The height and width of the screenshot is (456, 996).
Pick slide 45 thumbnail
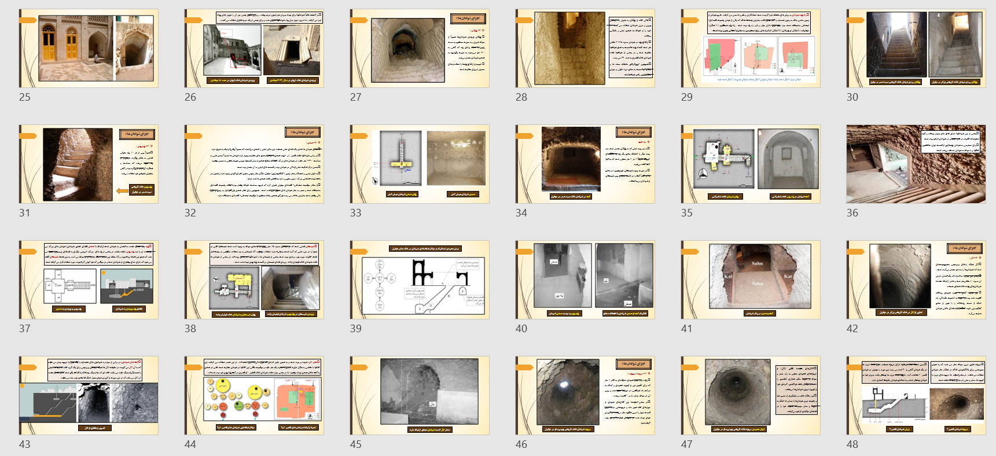[x=420, y=395]
